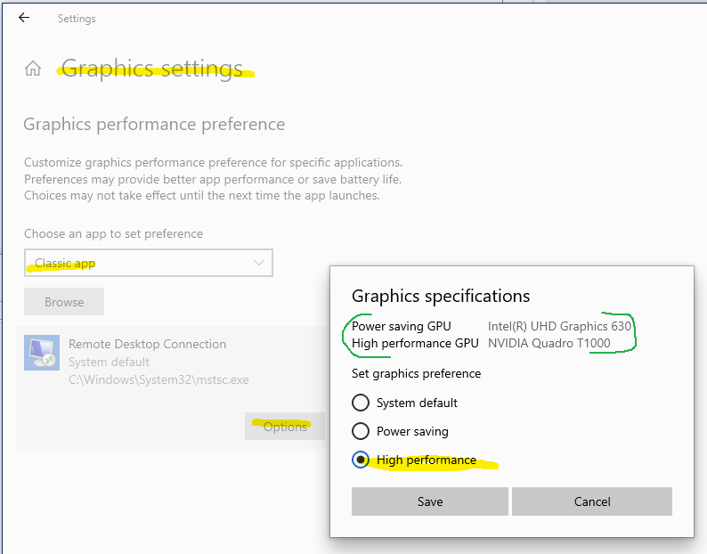The height and width of the screenshot is (554, 707).
Task: Click the Intel(R) UHD Graphics 630 text
Action: pos(559,326)
